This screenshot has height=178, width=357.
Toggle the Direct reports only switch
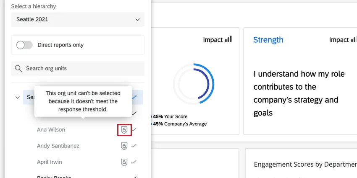pos(24,45)
